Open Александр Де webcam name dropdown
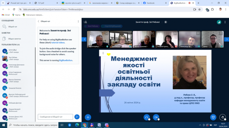 coord(187,47)
